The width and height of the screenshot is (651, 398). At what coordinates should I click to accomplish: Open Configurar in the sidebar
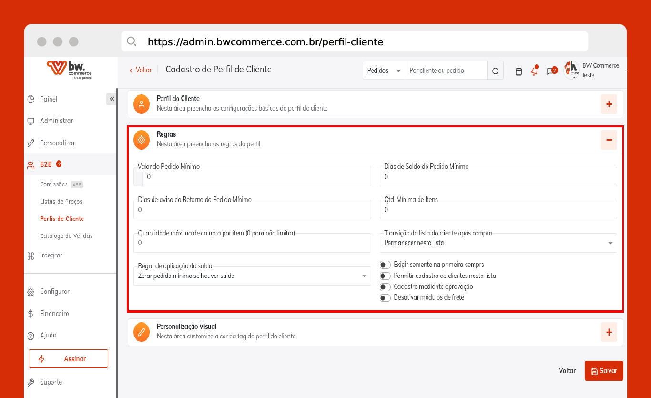click(54, 291)
